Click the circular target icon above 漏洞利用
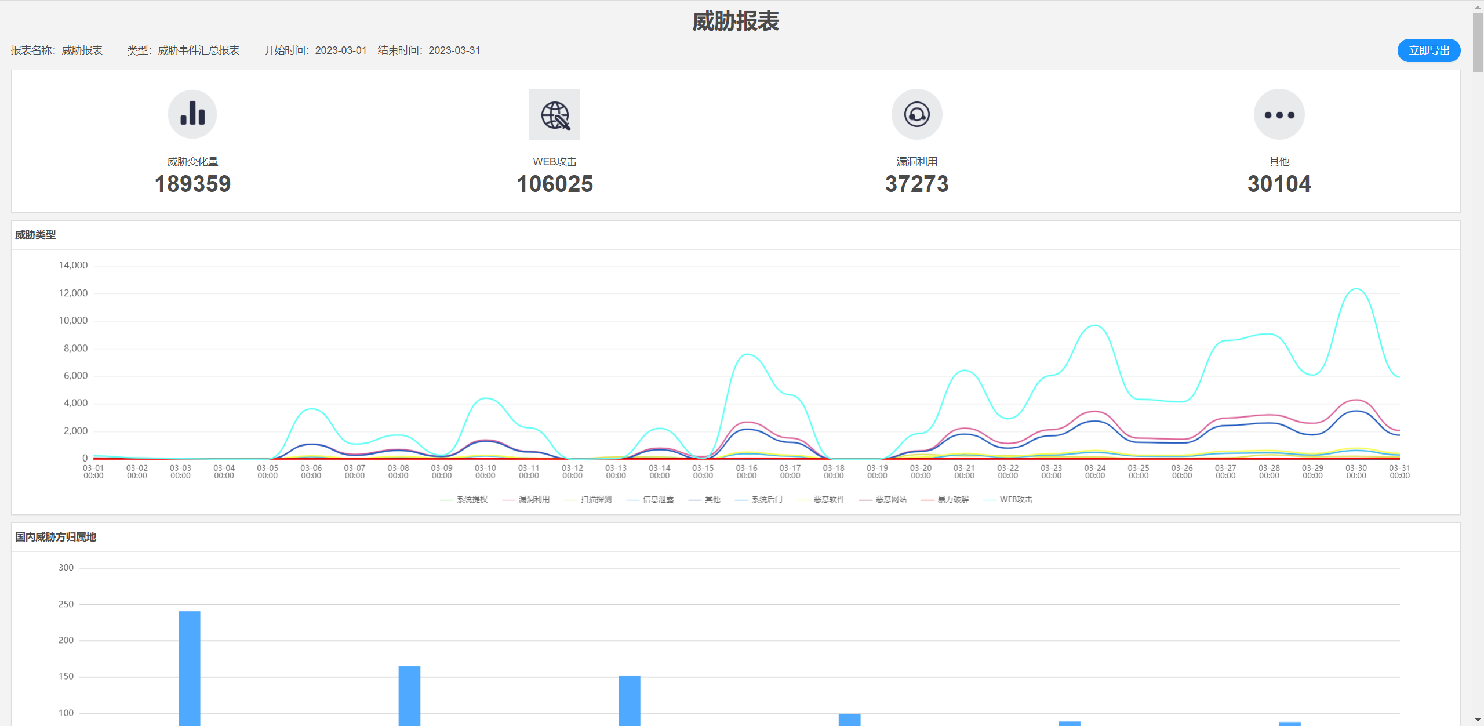Screen dimensions: 1484x726 tap(916, 114)
